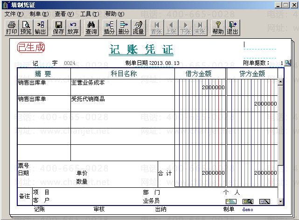Click the 打印 print toolbar icon
This screenshot has width=299, height=220.
coord(12,28)
